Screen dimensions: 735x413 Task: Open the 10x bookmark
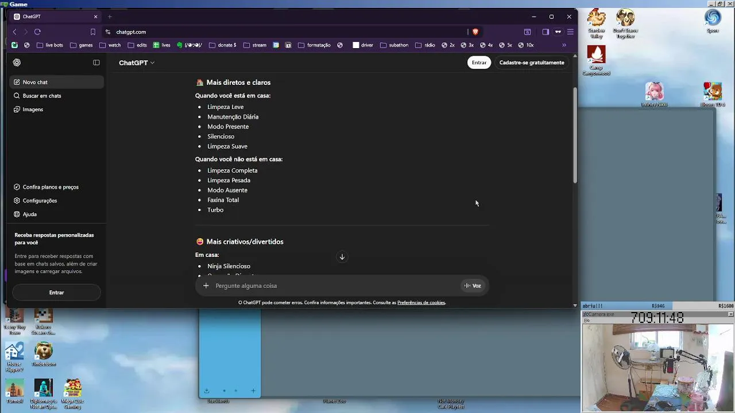[x=526, y=45]
